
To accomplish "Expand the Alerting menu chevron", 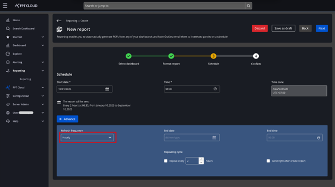I will point(43,63).
